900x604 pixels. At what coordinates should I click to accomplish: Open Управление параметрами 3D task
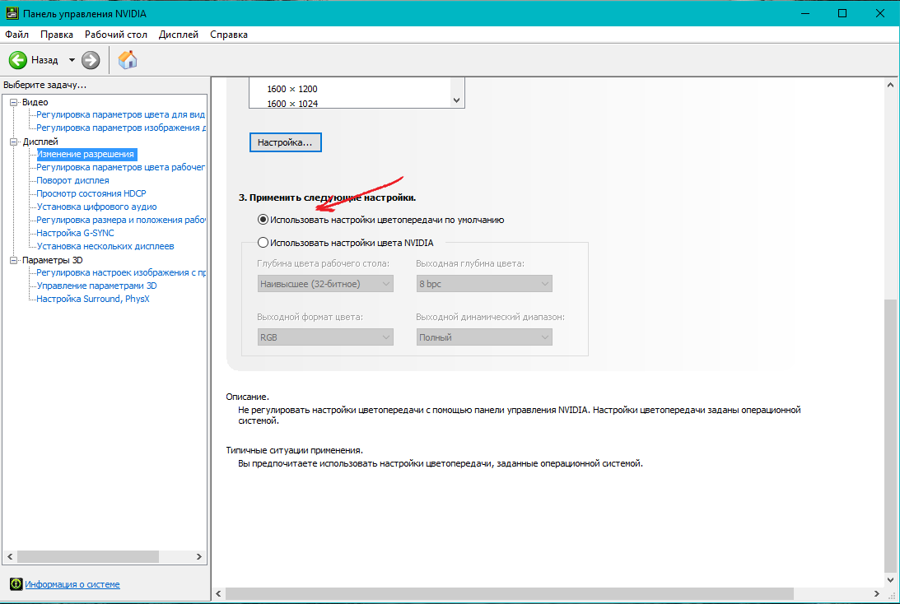[96, 286]
